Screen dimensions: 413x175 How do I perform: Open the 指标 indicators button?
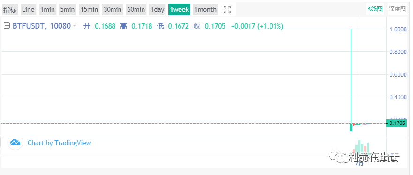point(10,10)
